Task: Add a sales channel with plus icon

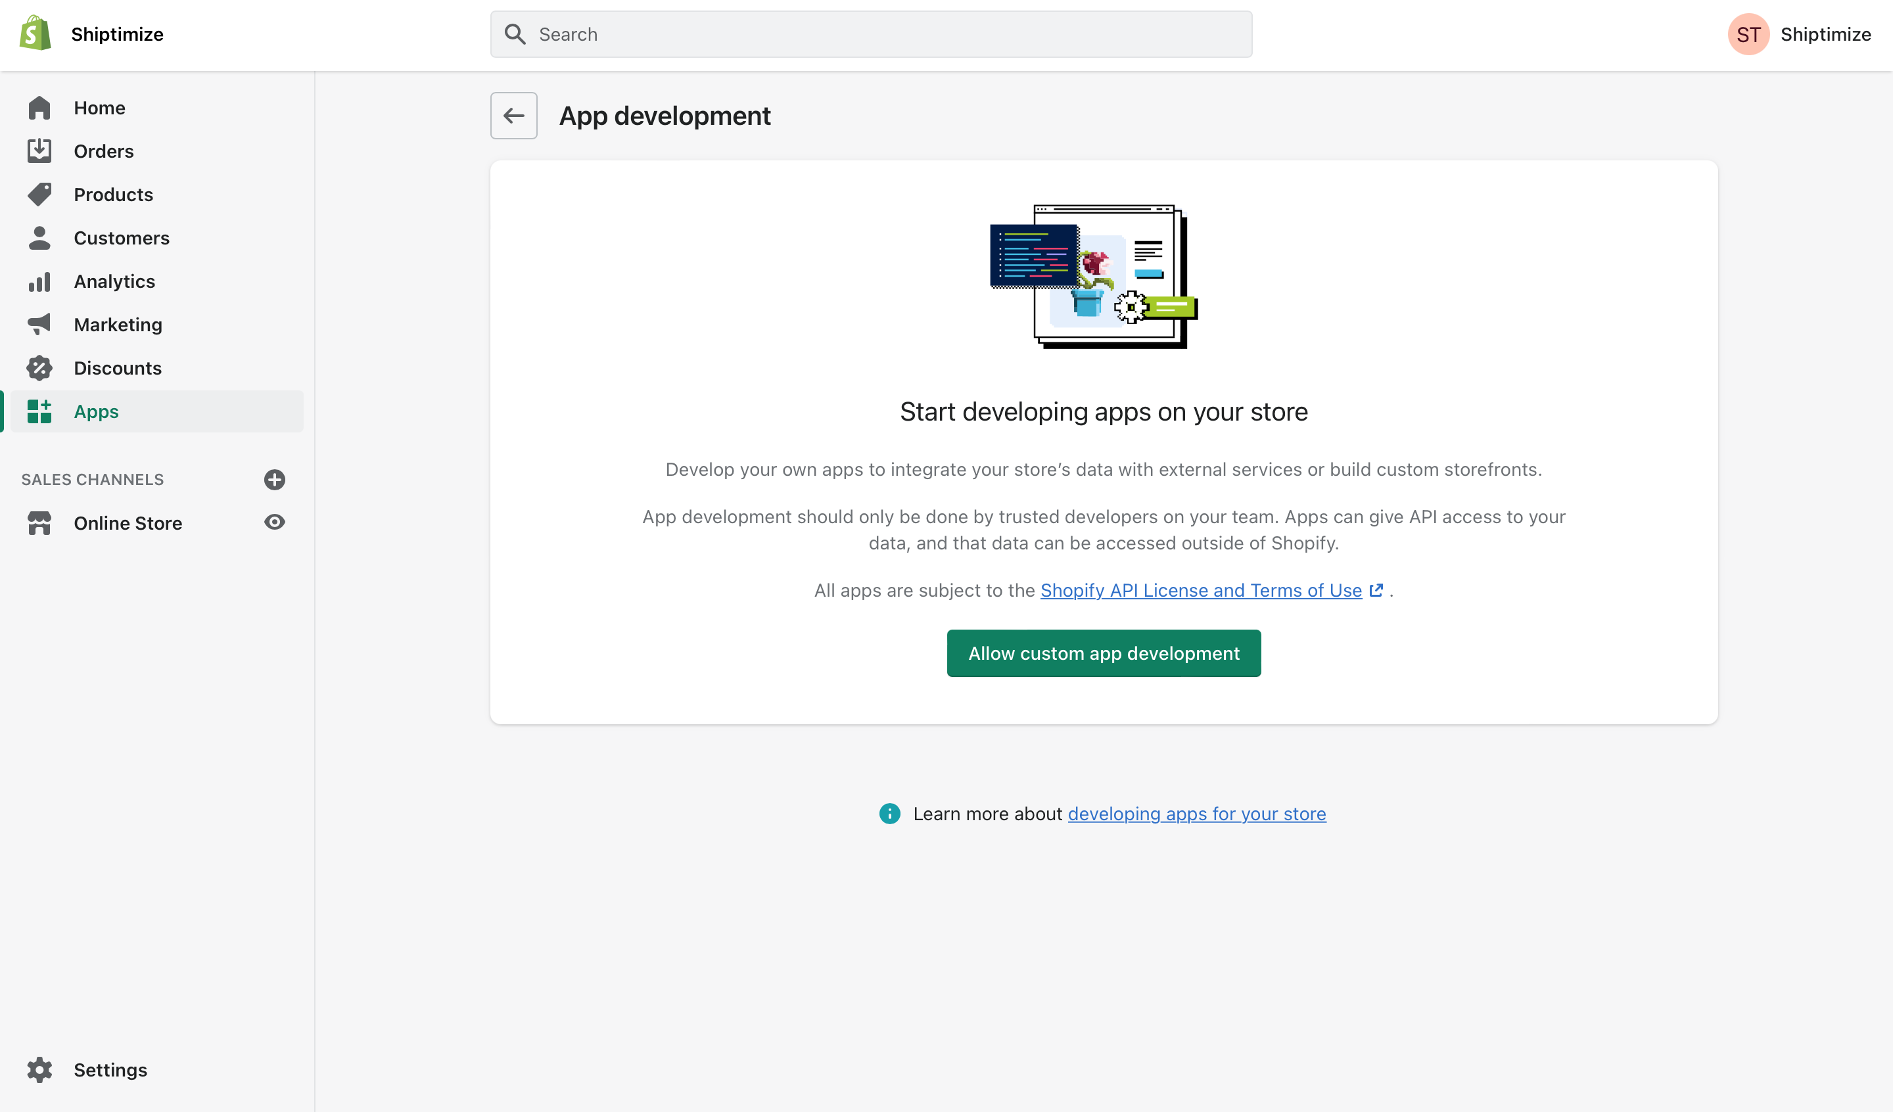Action: pos(275,479)
